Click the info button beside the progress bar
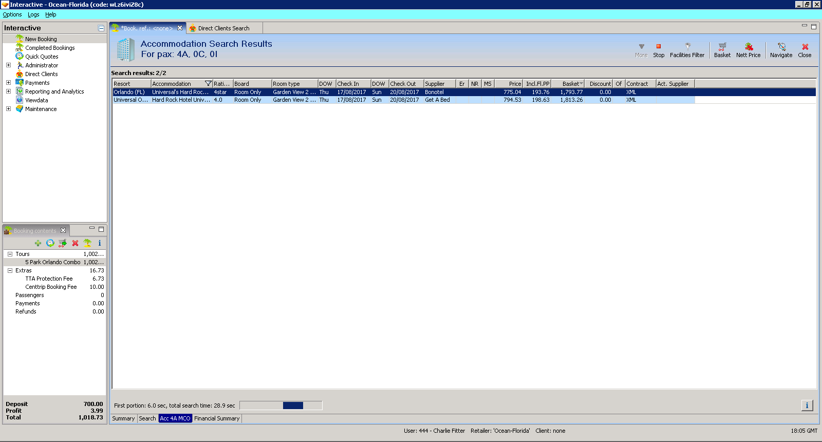This screenshot has height=442, width=822. tap(807, 406)
